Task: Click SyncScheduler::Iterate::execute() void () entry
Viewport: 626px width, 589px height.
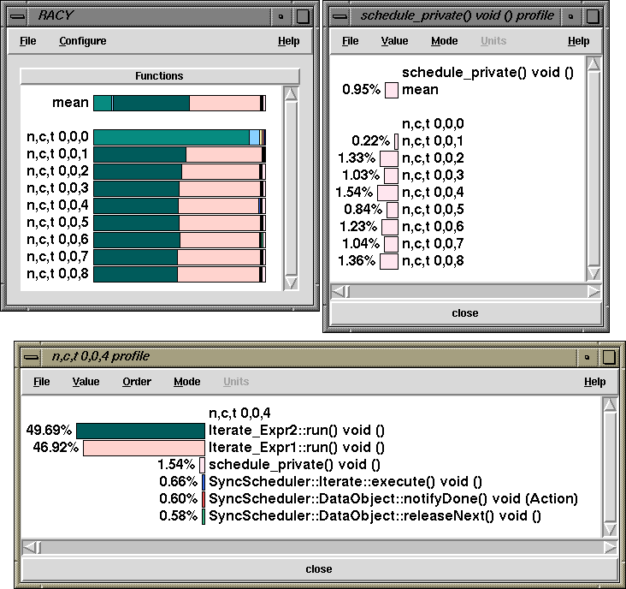Action: pos(345,482)
